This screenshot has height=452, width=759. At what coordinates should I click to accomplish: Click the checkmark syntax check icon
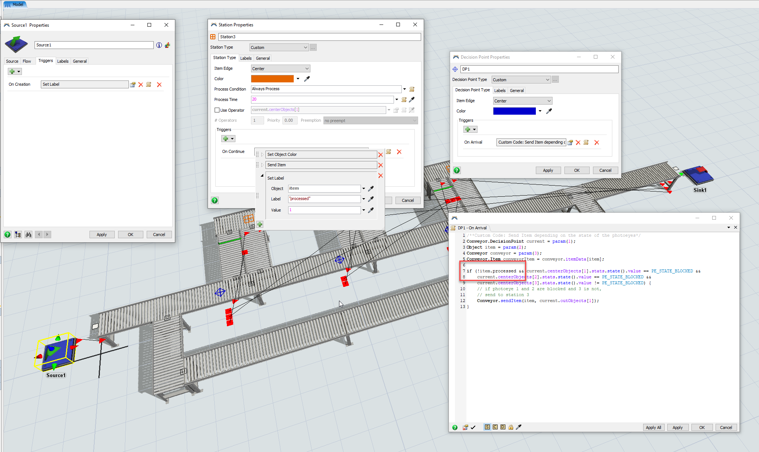pos(473,427)
